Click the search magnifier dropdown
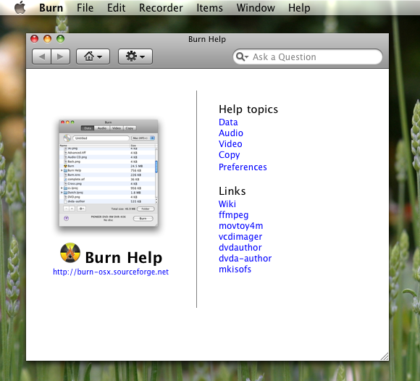The image size is (420, 381). click(243, 56)
